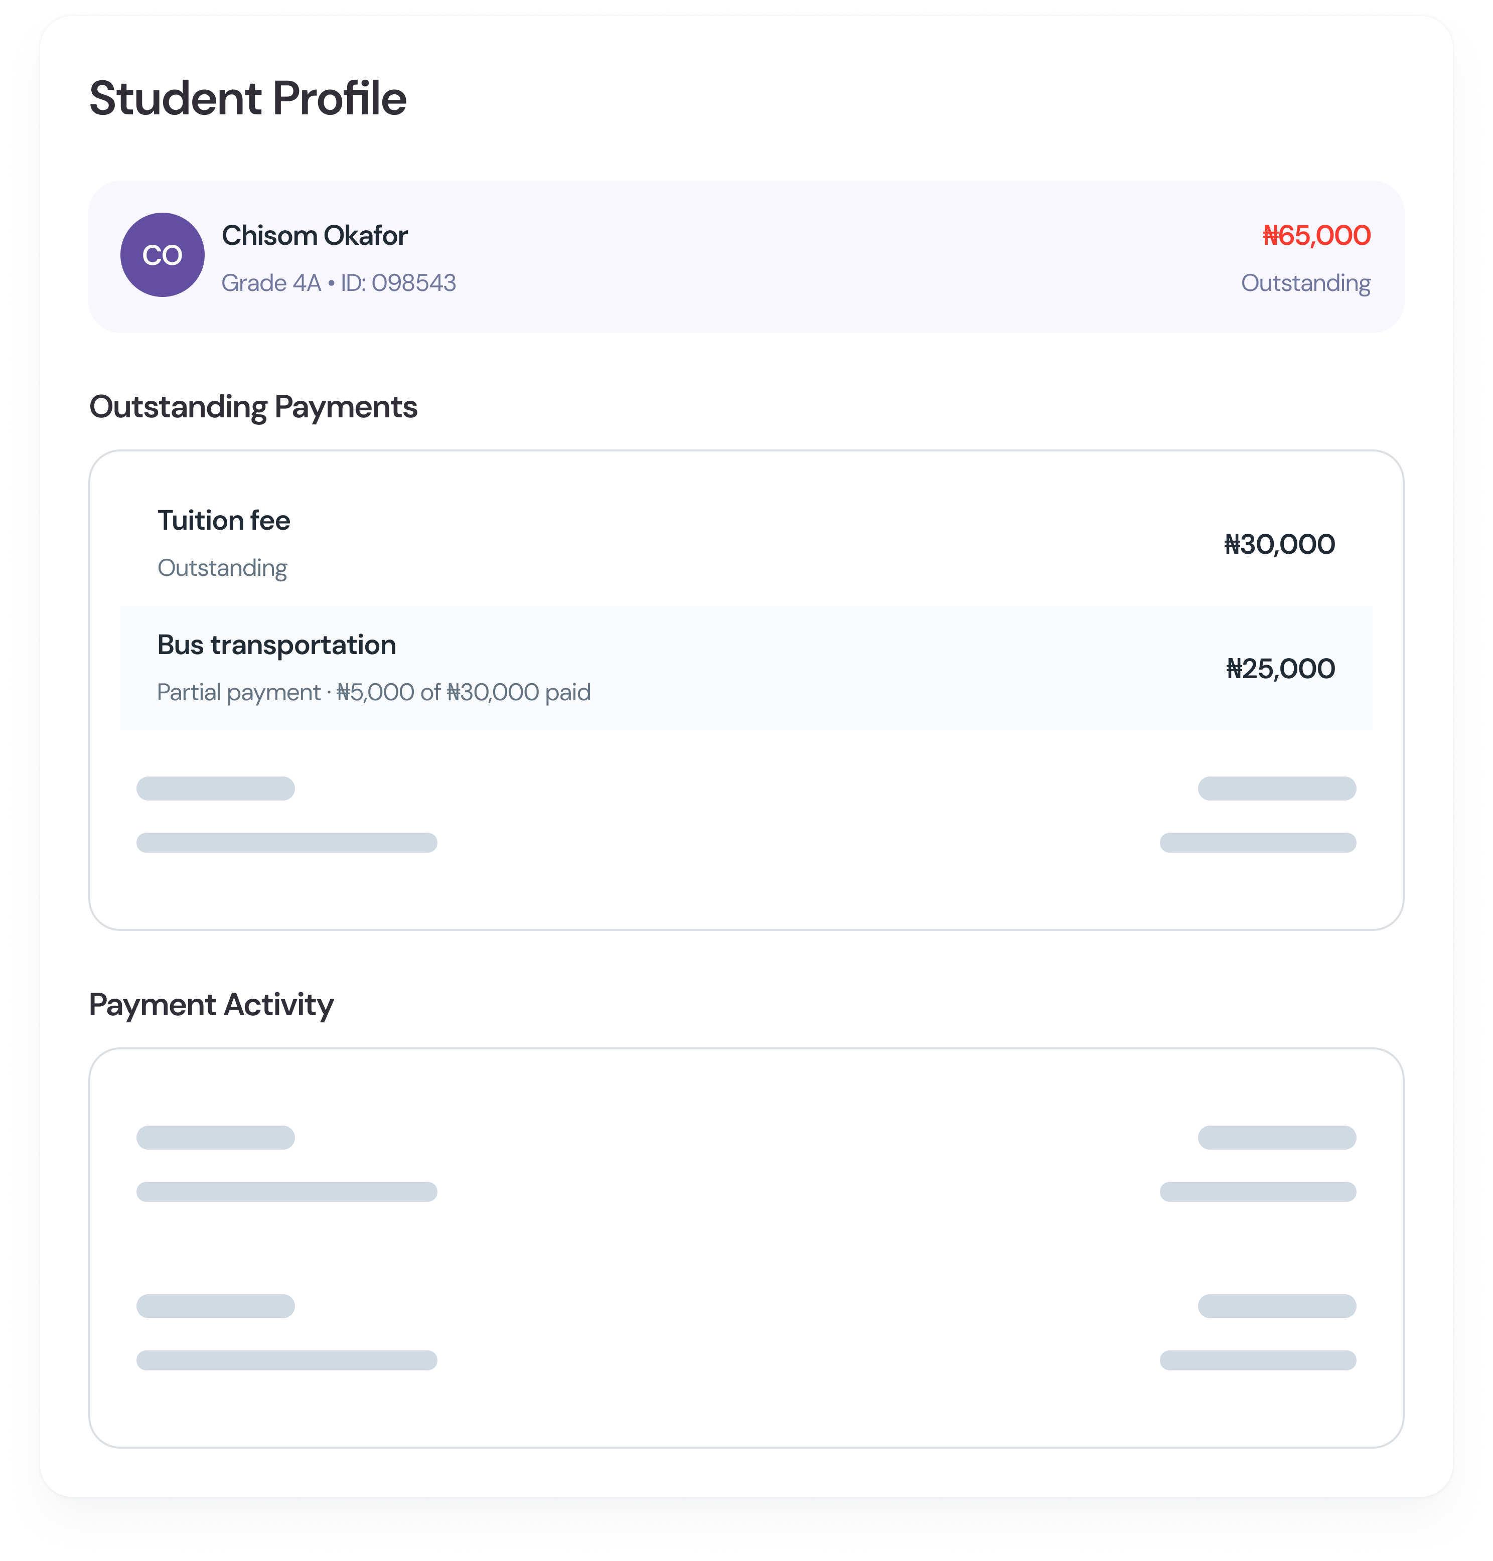1493x1561 pixels.
Task: Click the Outstanding status under Tuition fee
Action: [x=222, y=567]
